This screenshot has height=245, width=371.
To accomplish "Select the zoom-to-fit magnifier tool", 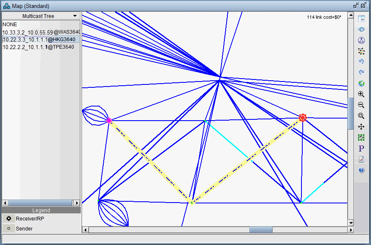I will point(361,116).
